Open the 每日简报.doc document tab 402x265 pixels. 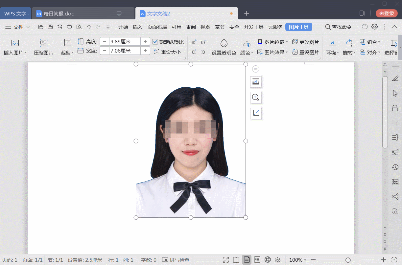tap(59, 13)
